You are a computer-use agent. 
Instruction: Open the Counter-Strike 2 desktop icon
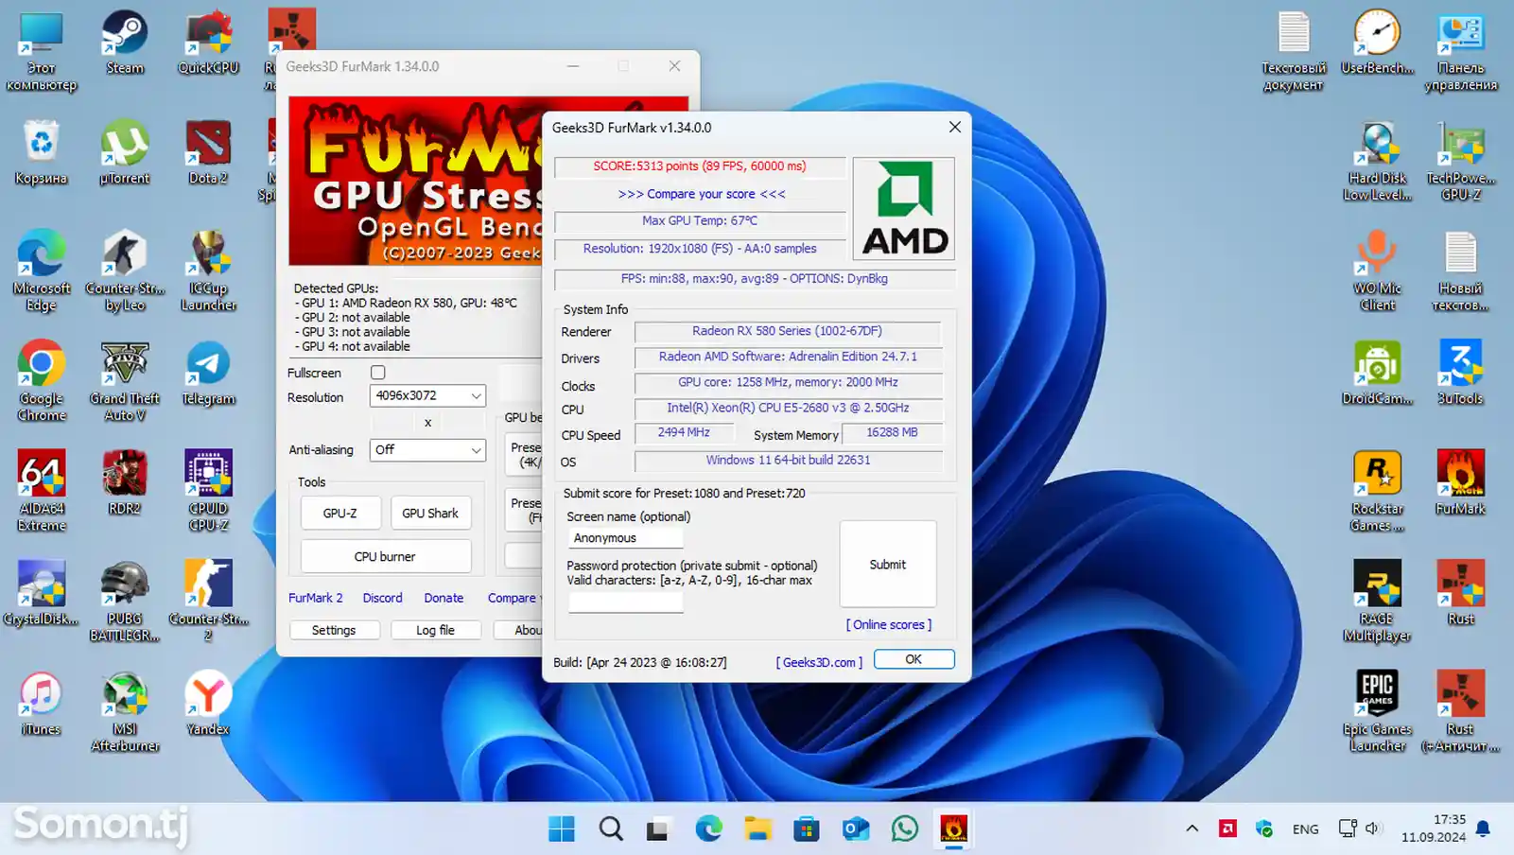(208, 601)
